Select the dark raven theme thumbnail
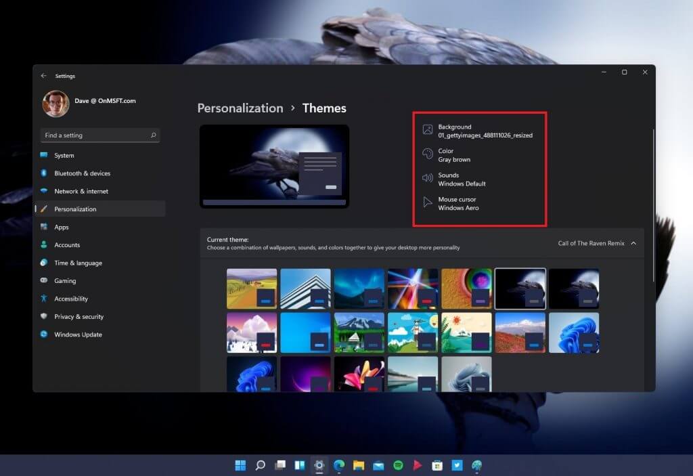Image resolution: width=693 pixels, height=476 pixels. pos(520,288)
